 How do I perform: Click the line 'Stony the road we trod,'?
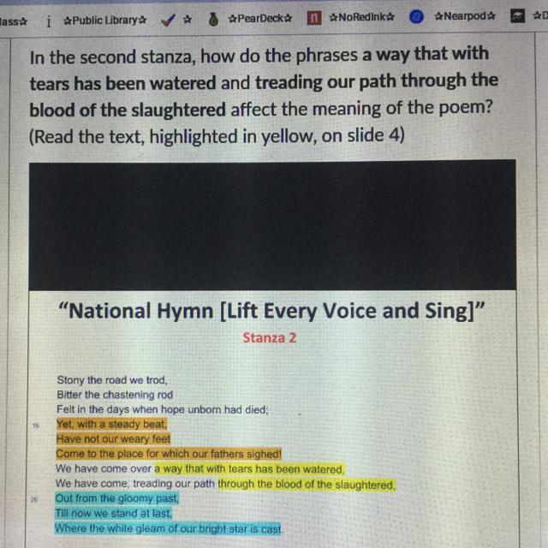tap(112, 380)
